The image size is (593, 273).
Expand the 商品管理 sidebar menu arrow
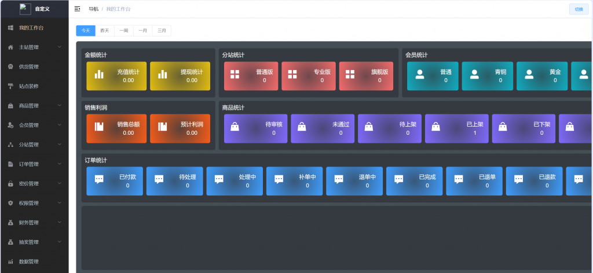[x=60, y=105]
